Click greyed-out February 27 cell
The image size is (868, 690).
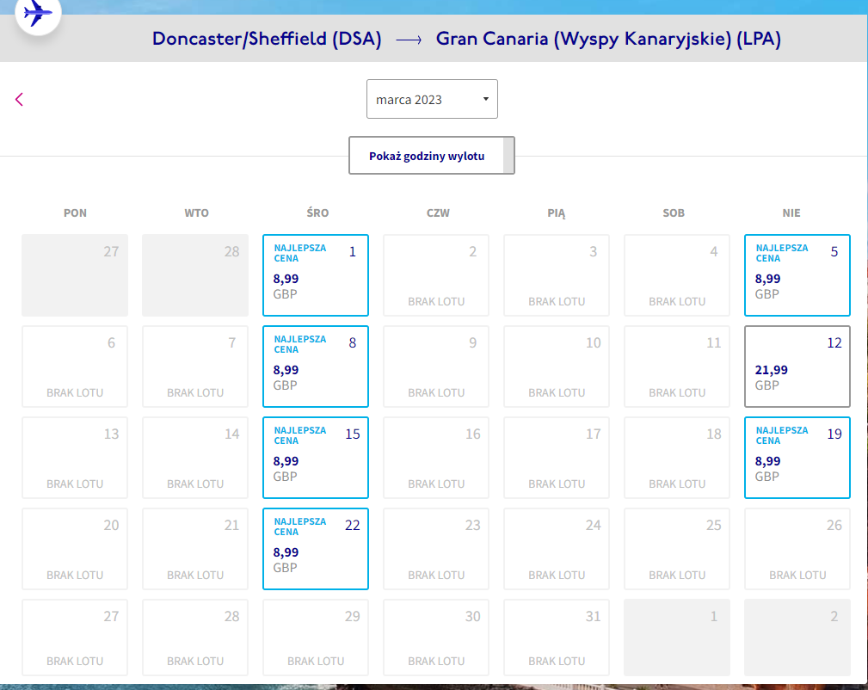[75, 275]
